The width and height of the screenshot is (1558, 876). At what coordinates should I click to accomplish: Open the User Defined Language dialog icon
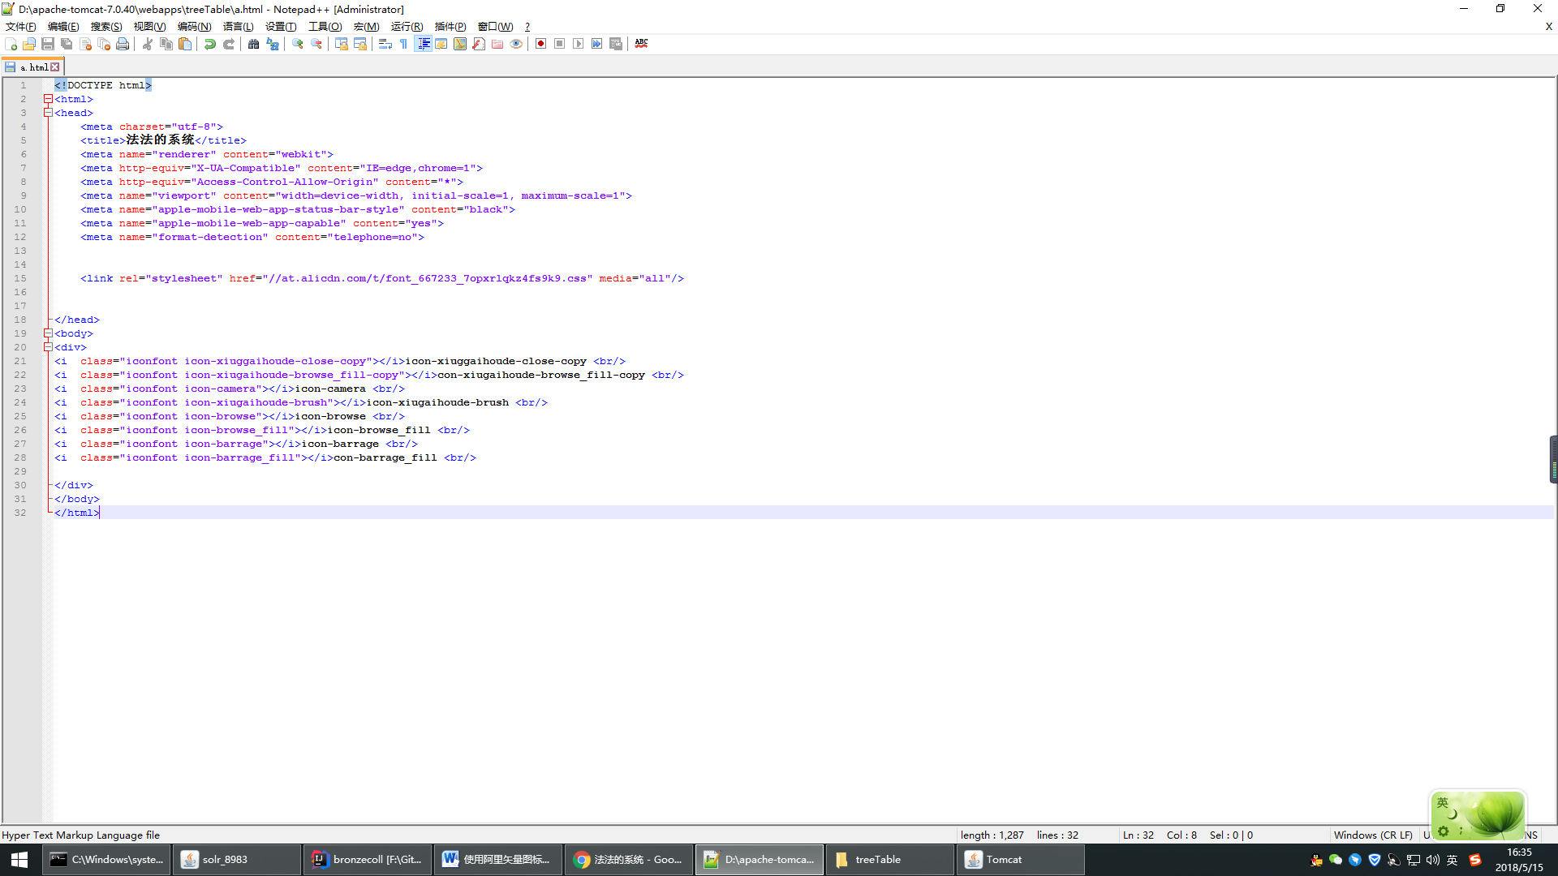441,44
